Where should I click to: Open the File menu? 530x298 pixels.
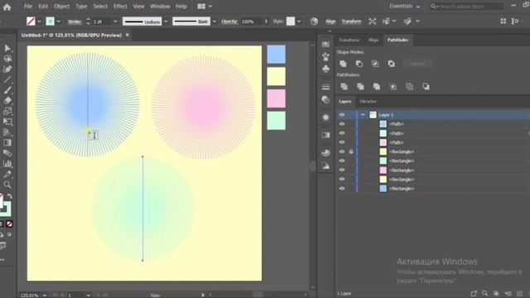(x=28, y=6)
